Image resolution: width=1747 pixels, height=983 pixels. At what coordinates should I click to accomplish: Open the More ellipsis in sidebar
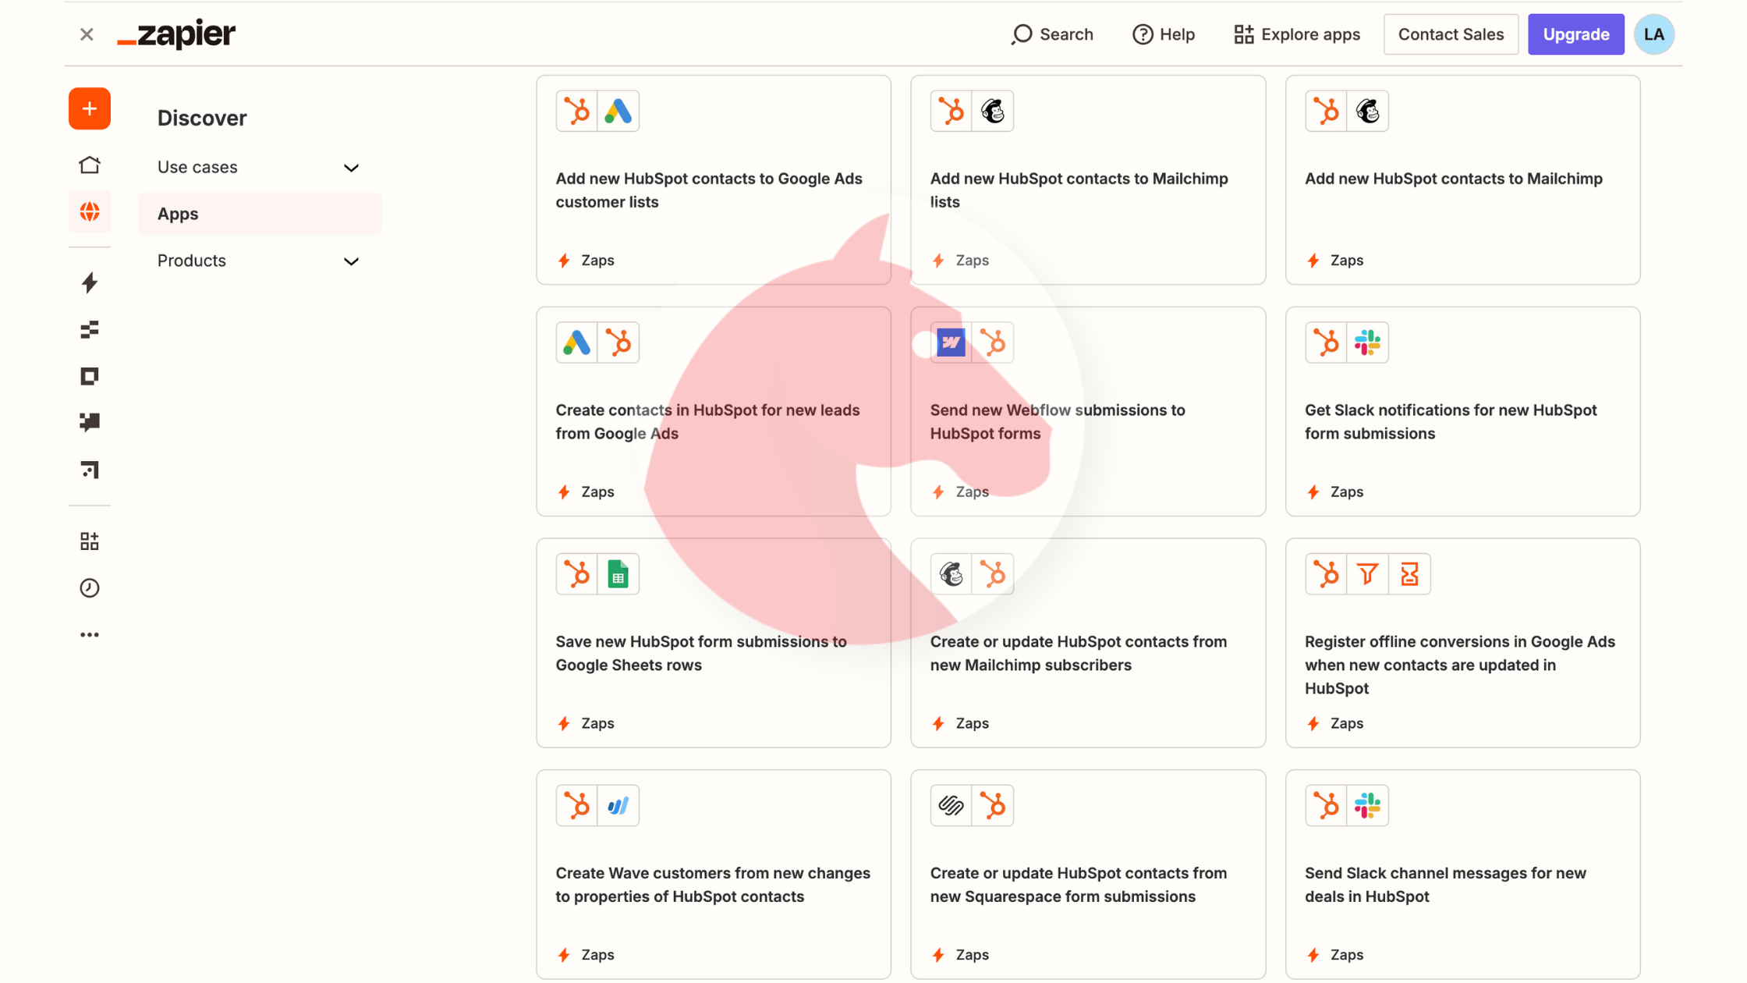click(90, 635)
